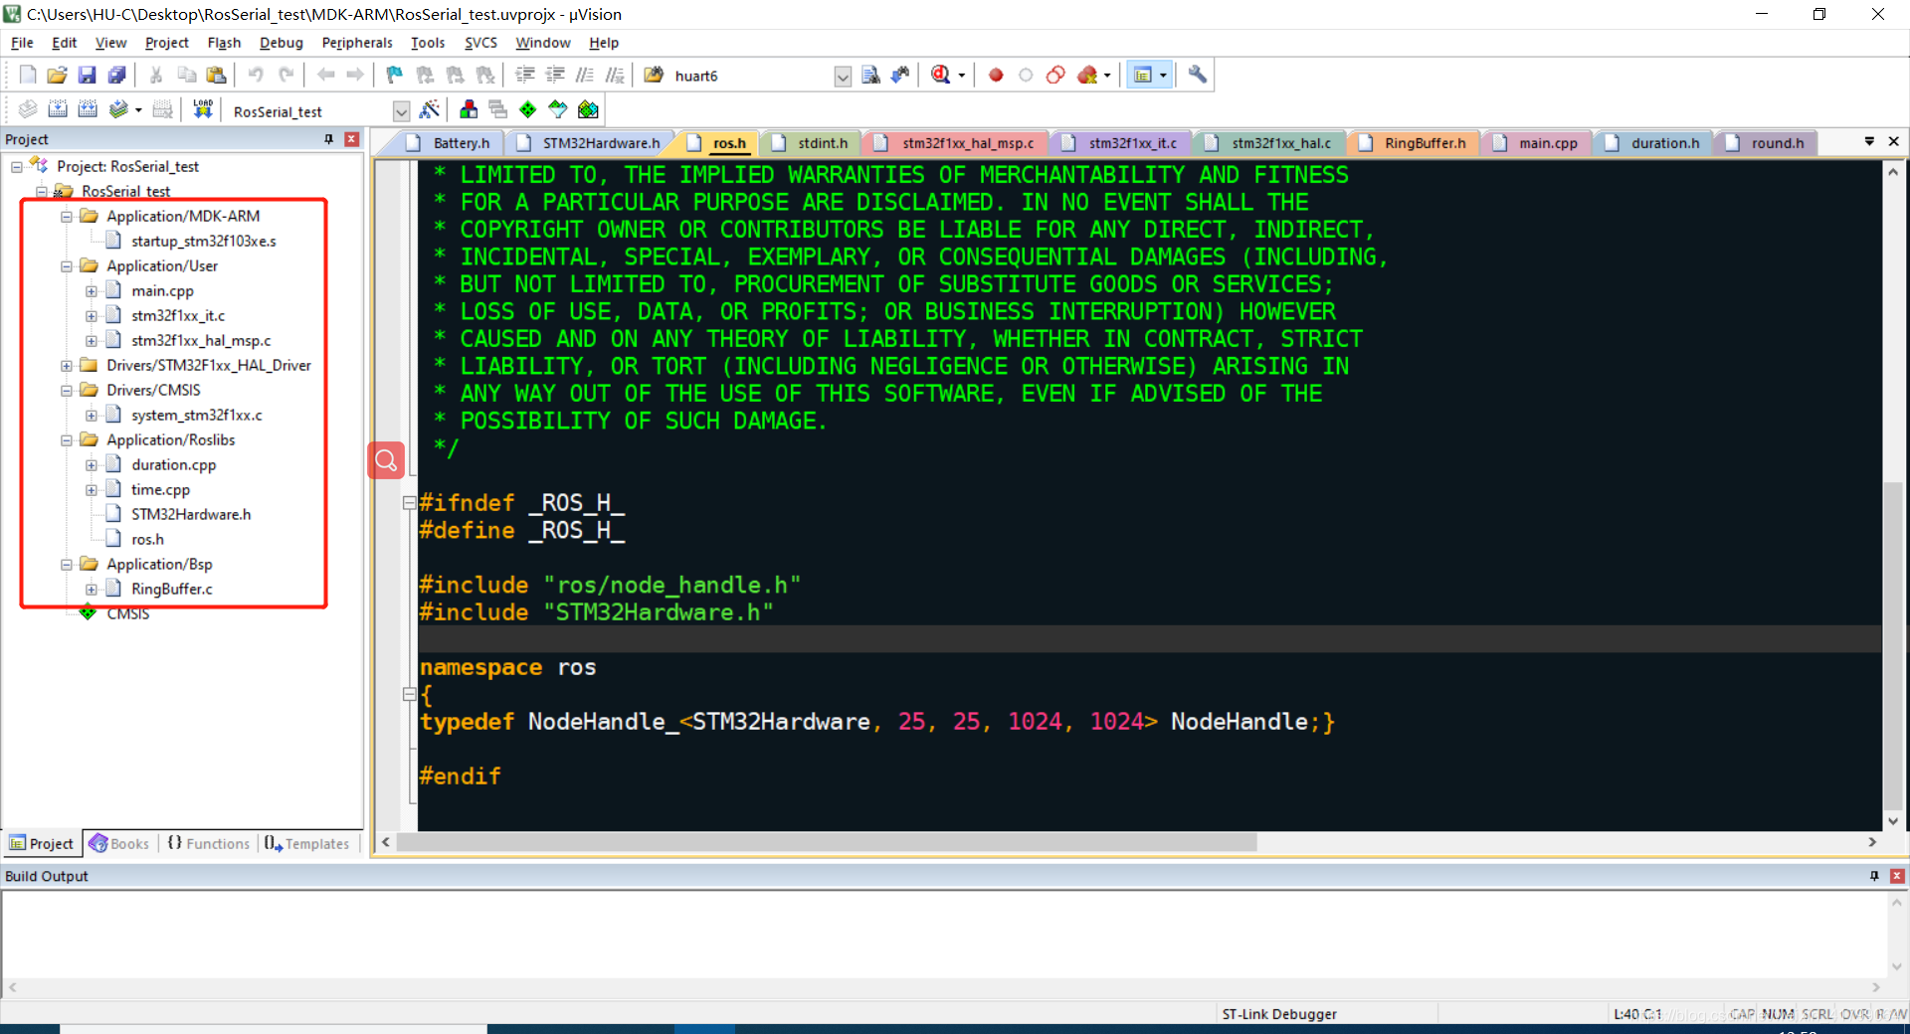Pin the Build Output panel
This screenshot has width=1910, height=1034.
point(1874,876)
